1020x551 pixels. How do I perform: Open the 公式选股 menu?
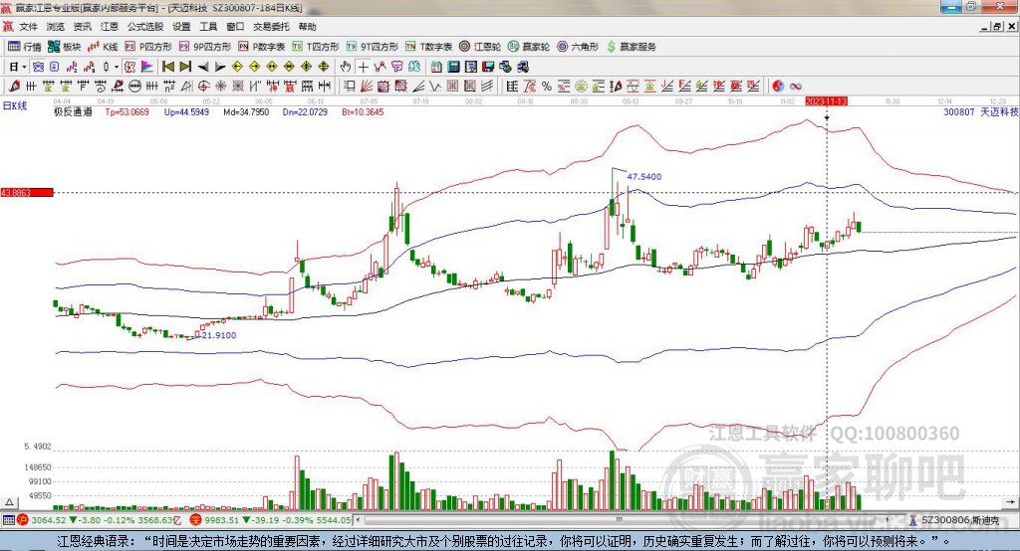(x=143, y=27)
